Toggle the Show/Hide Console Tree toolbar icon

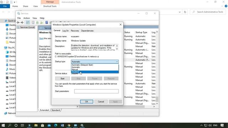28,22
